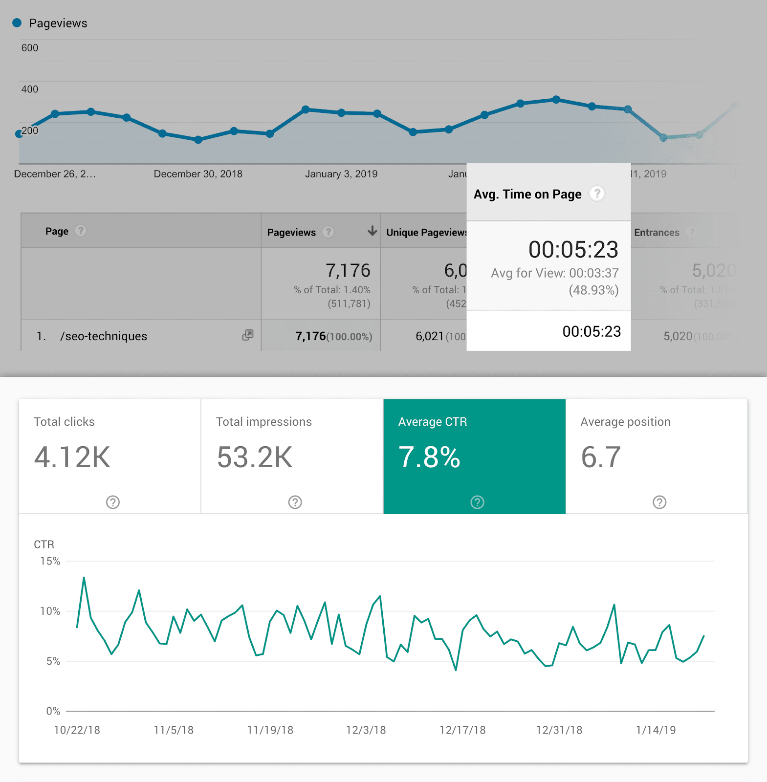Click help icon under Total clicks
The image size is (767, 782).
(x=113, y=502)
